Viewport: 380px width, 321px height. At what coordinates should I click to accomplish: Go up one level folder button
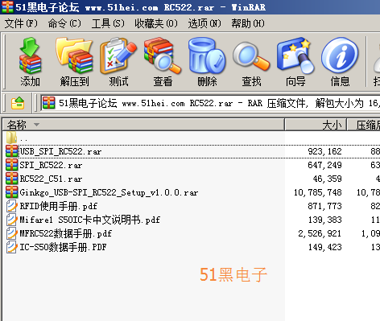[18, 103]
